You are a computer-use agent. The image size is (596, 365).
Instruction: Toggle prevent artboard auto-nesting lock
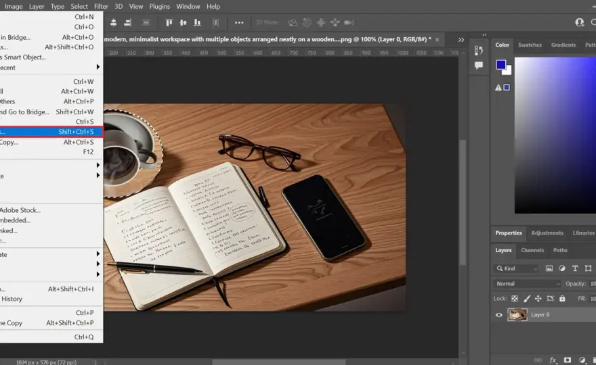click(550, 299)
